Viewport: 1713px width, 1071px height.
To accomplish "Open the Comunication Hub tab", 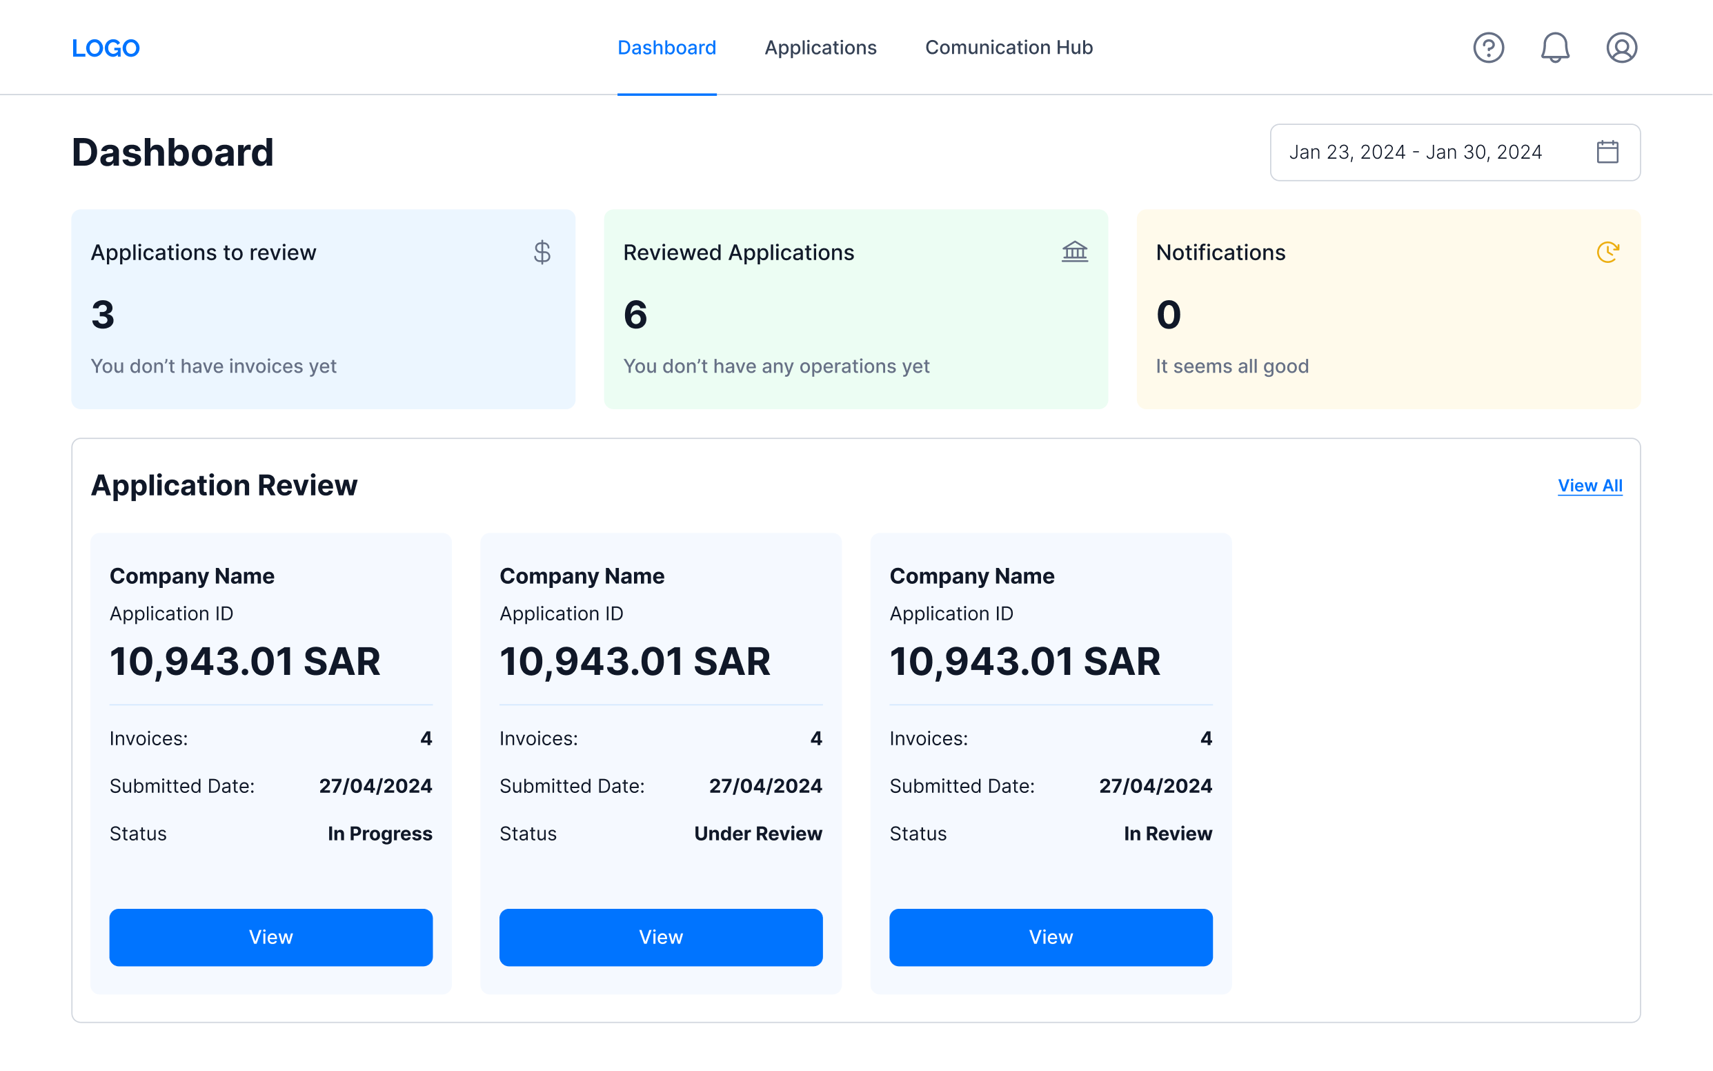I will 1009,48.
